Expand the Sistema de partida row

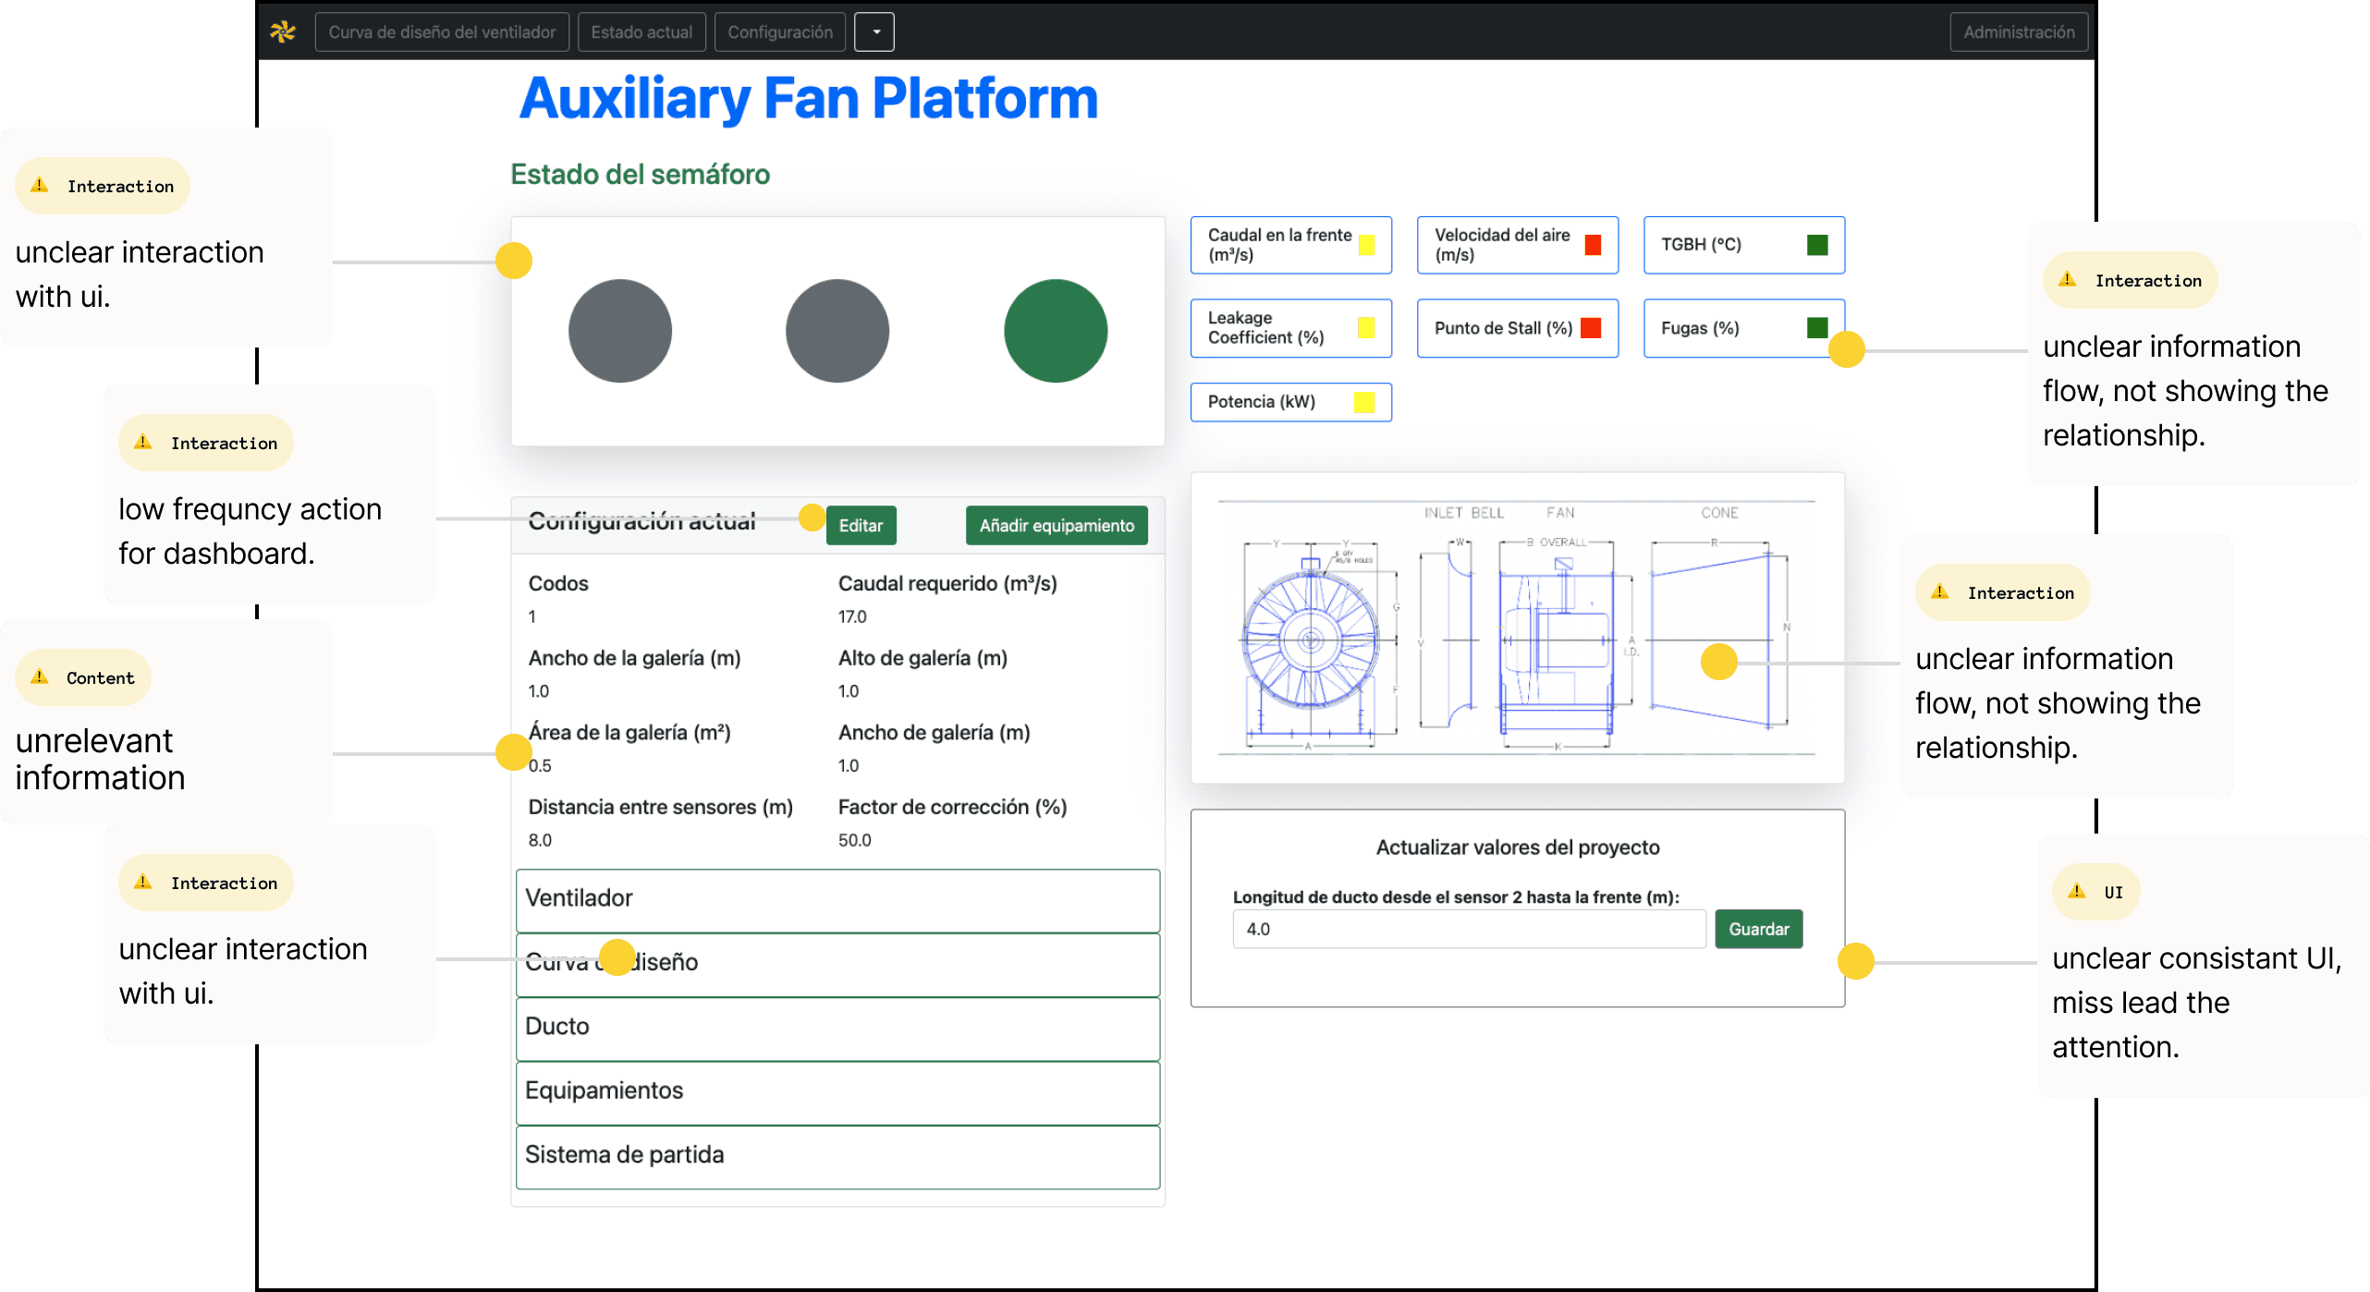pyautogui.click(x=837, y=1156)
